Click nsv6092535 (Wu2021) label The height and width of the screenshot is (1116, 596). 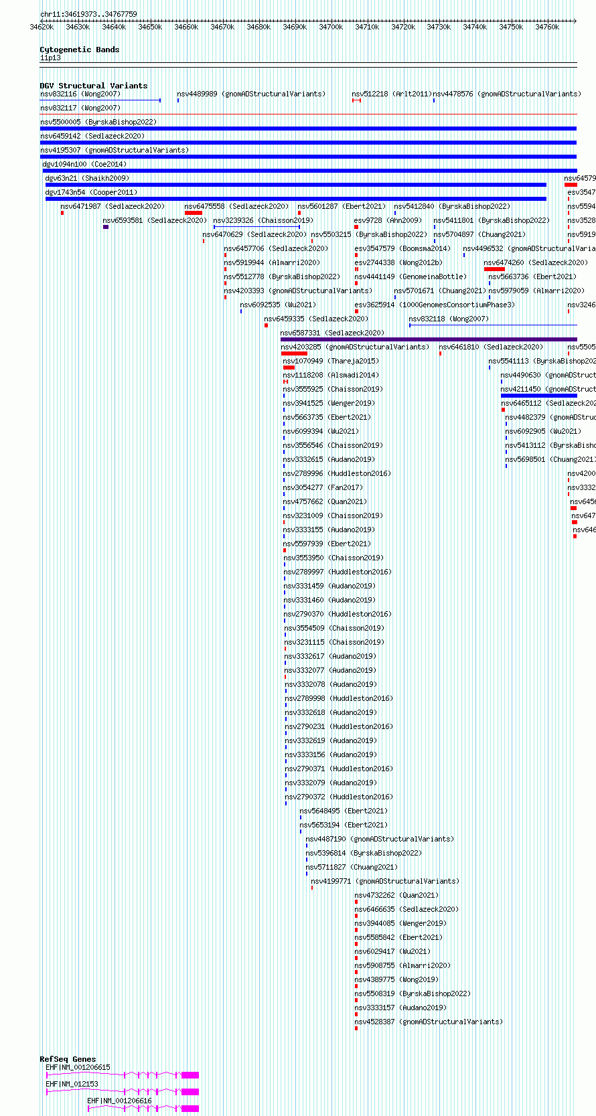[x=278, y=305]
